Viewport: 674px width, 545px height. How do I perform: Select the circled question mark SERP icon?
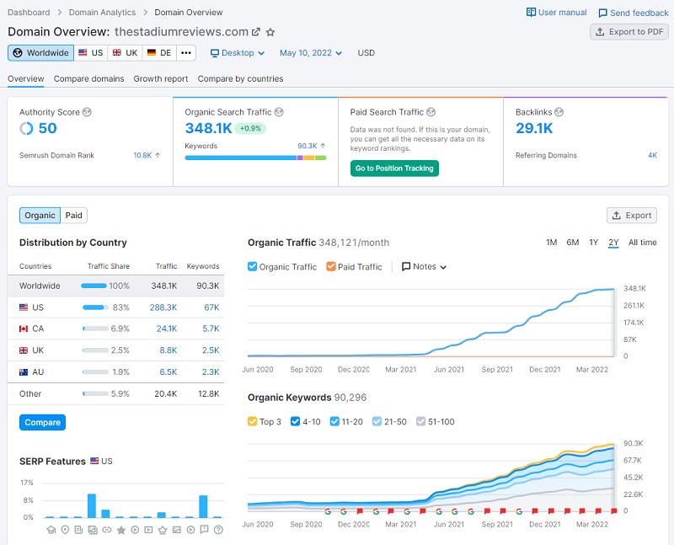218,530
